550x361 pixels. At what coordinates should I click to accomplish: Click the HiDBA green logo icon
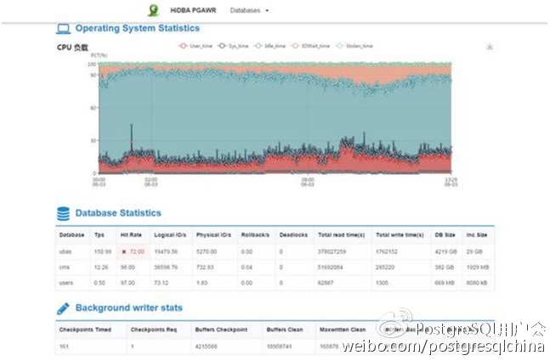point(153,10)
